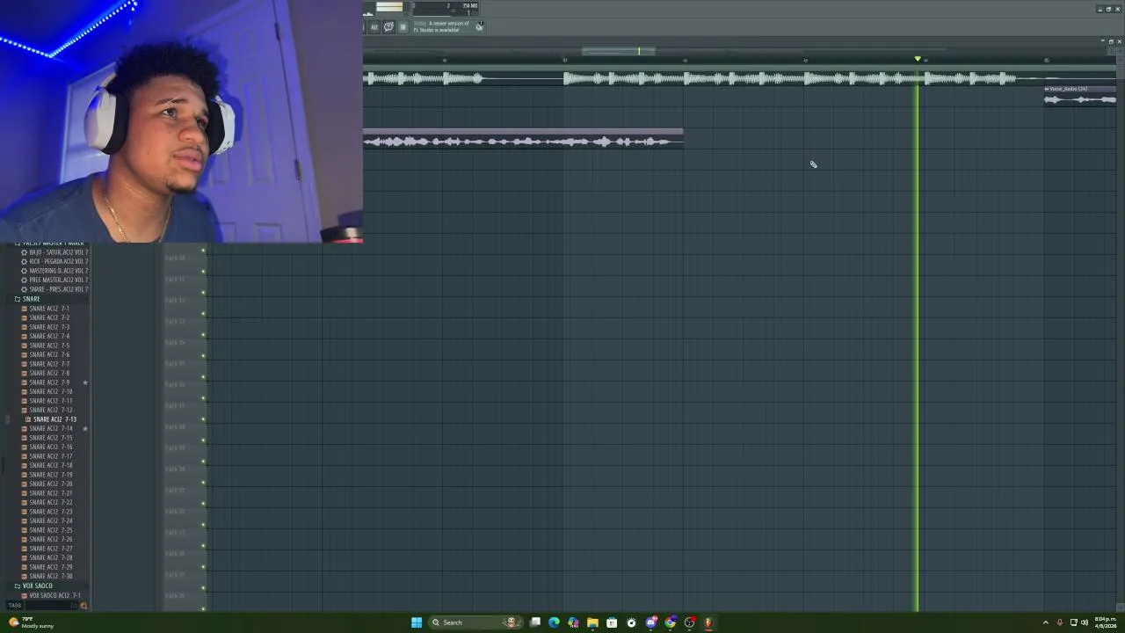Click the FL Studio icon in the taskbar
The height and width of the screenshot is (633, 1125).
pyautogui.click(x=708, y=622)
